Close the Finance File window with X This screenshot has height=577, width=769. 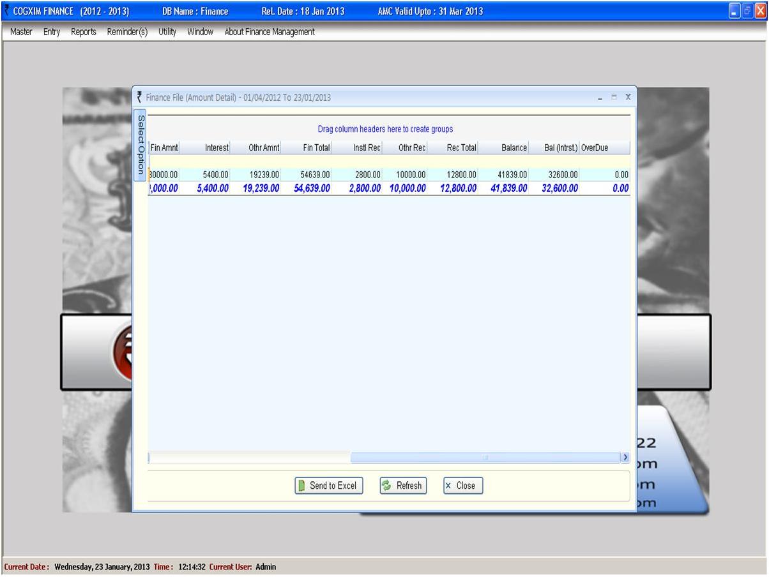click(628, 97)
